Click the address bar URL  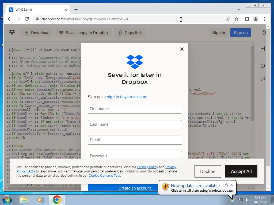coord(85,19)
